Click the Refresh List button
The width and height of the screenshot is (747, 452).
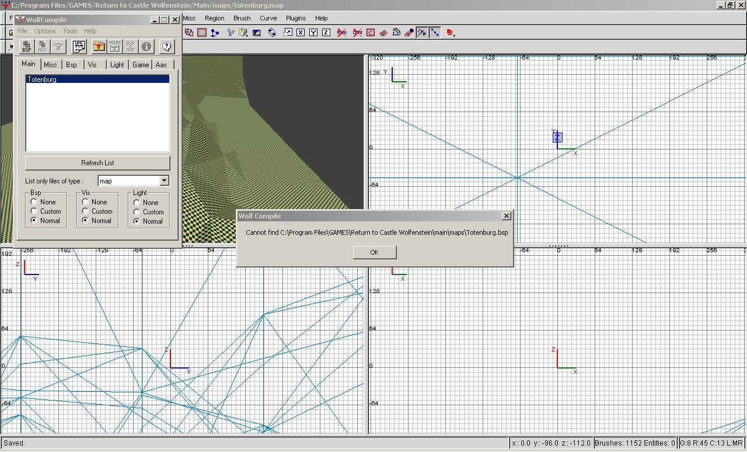(x=97, y=163)
